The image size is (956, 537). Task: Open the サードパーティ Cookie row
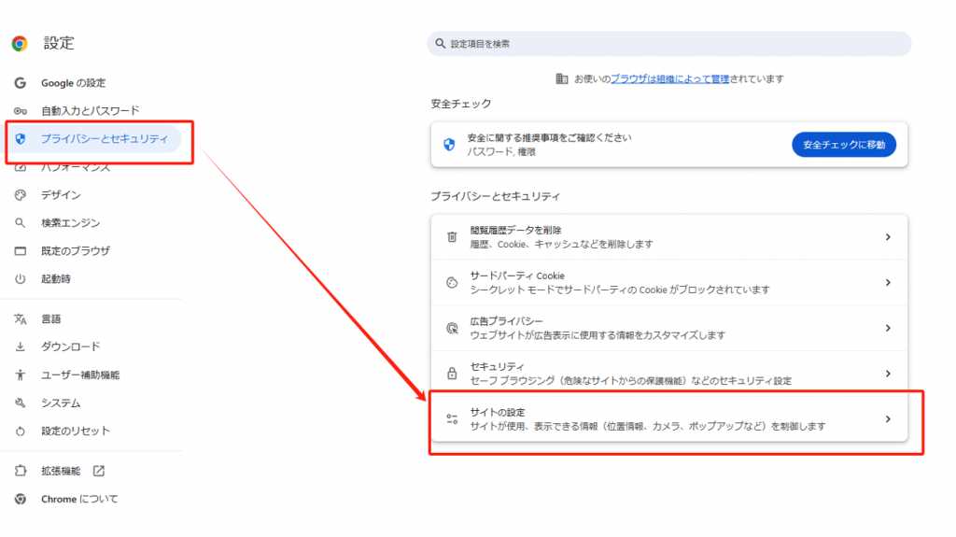coord(668,283)
